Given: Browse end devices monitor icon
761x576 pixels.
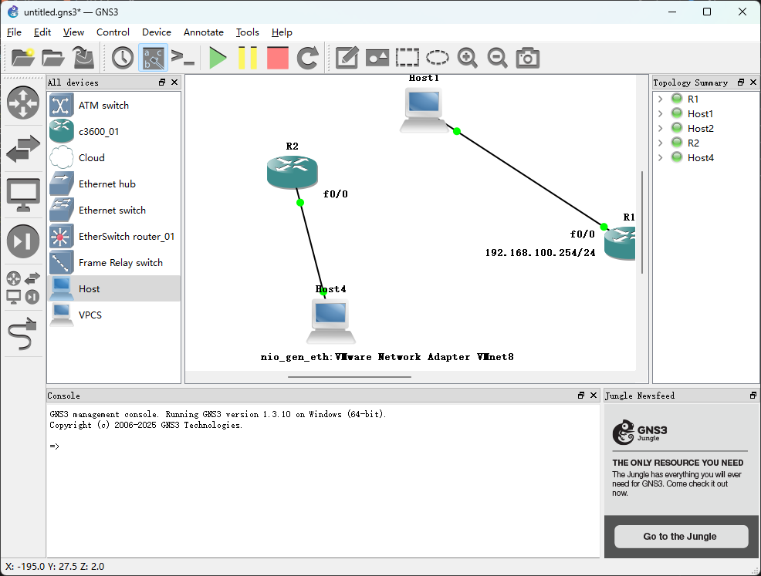Looking at the screenshot, I should tap(23, 195).
